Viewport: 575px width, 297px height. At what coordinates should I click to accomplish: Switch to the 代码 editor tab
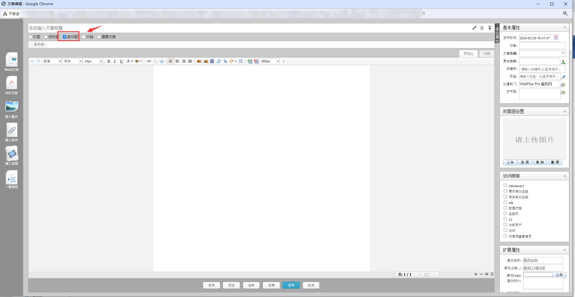click(487, 54)
